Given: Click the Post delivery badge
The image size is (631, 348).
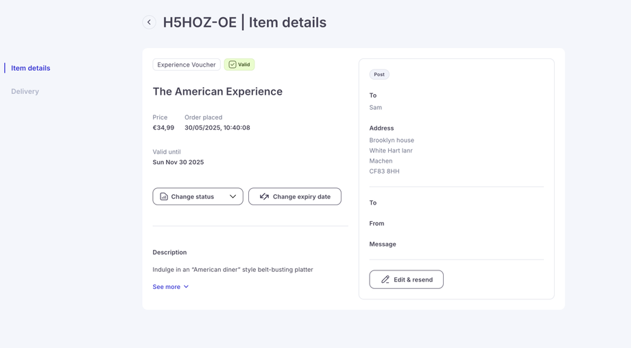Looking at the screenshot, I should click(379, 74).
